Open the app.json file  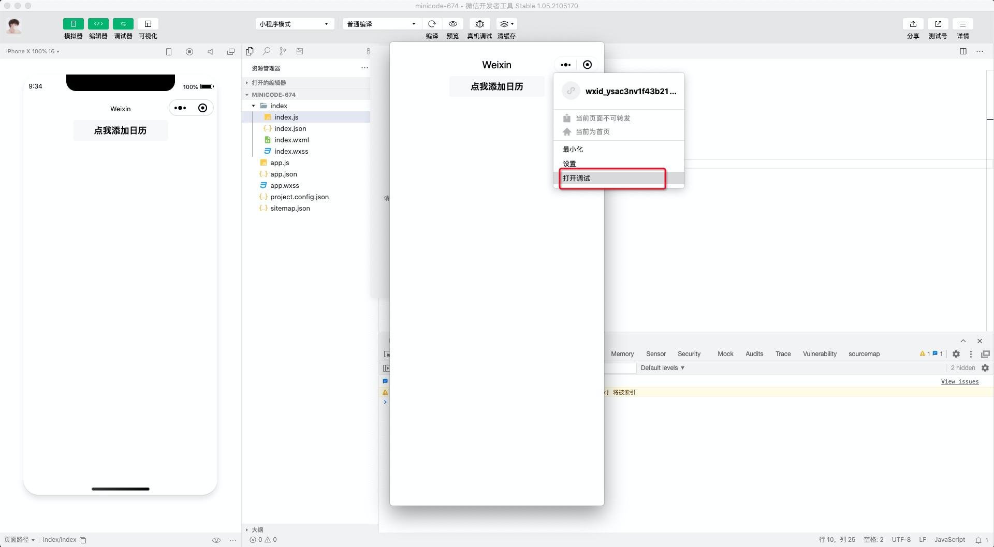point(306,174)
